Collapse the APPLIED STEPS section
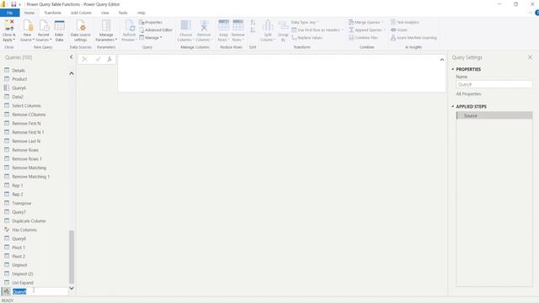The width and height of the screenshot is (539, 303). pyautogui.click(x=453, y=107)
